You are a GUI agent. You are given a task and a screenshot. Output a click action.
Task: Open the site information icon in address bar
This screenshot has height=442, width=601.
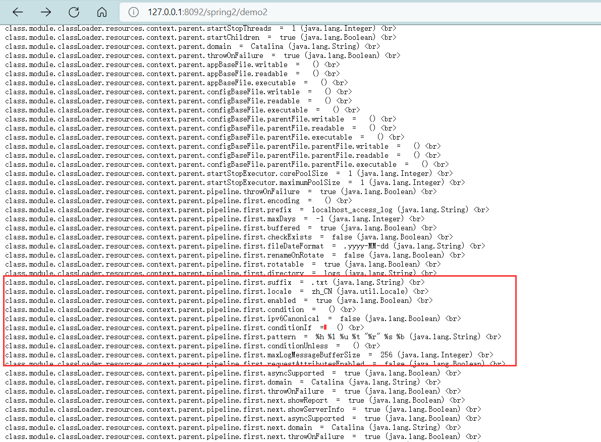(134, 12)
